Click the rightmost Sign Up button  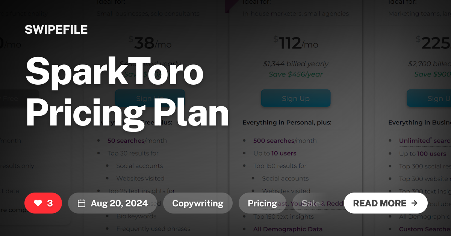tap(436, 98)
